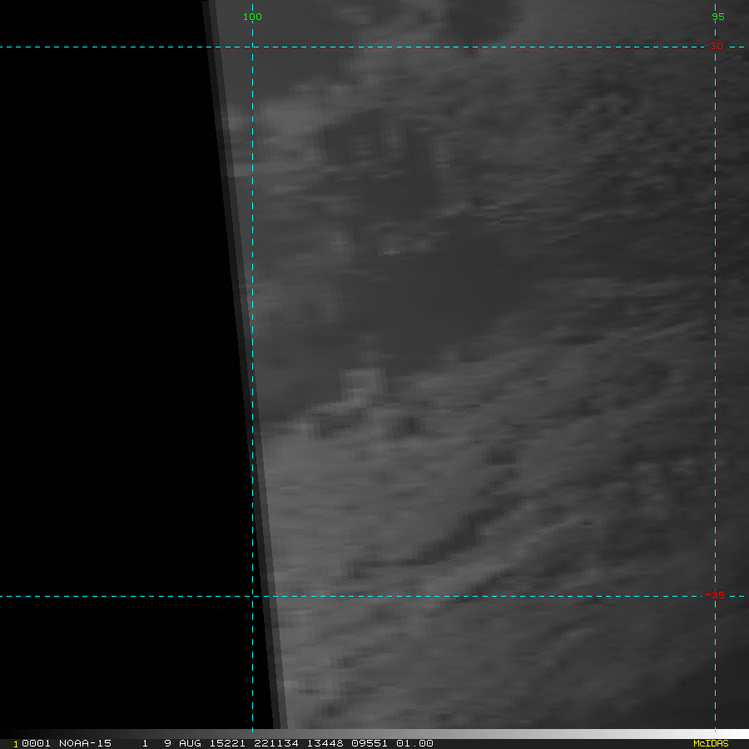Click the white end of grayscale bar

[x=741, y=734]
